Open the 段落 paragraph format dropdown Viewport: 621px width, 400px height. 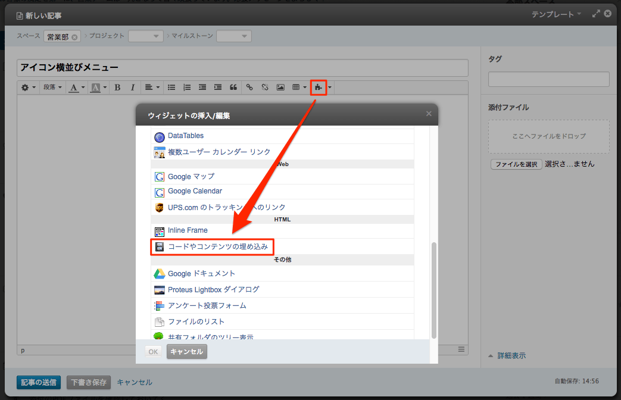pos(52,87)
